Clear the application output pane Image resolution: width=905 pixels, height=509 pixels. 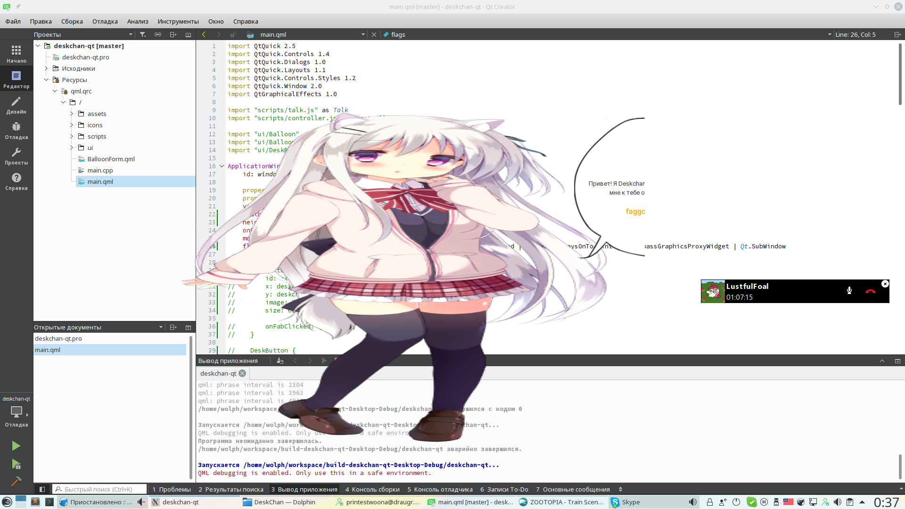pos(280,361)
